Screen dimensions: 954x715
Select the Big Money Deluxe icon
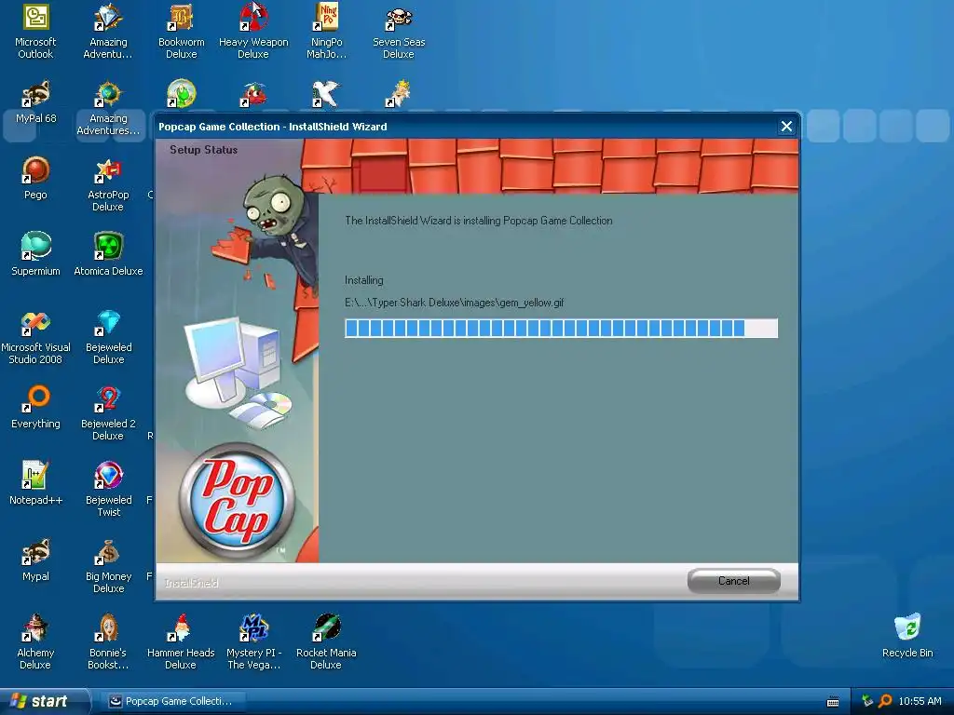(108, 566)
